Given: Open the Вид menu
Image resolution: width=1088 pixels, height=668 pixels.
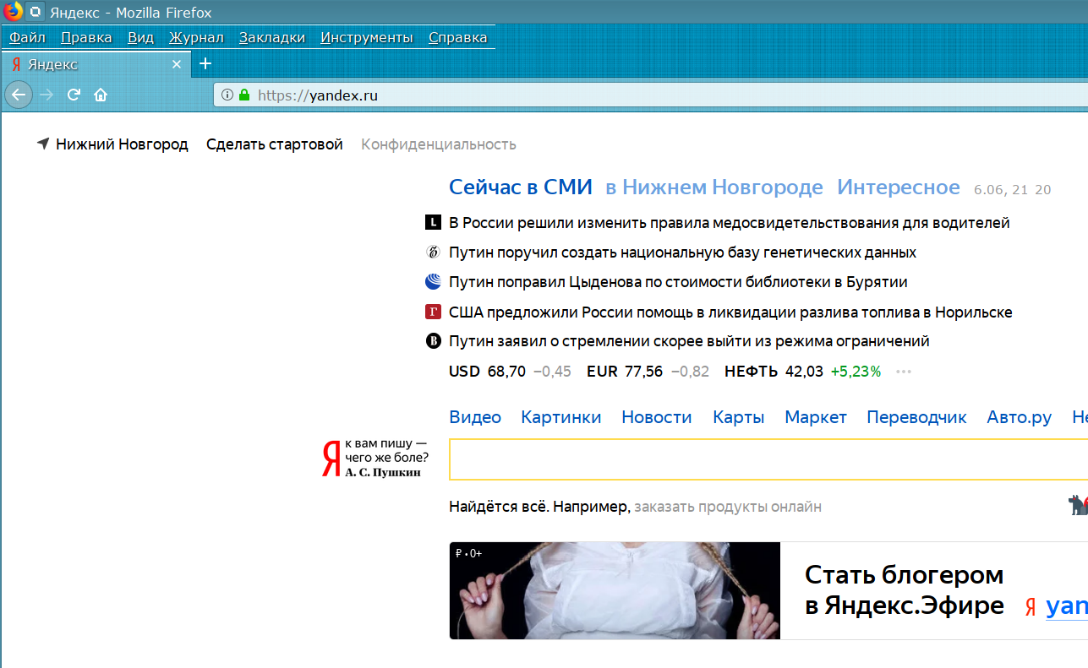Looking at the screenshot, I should 140,37.
